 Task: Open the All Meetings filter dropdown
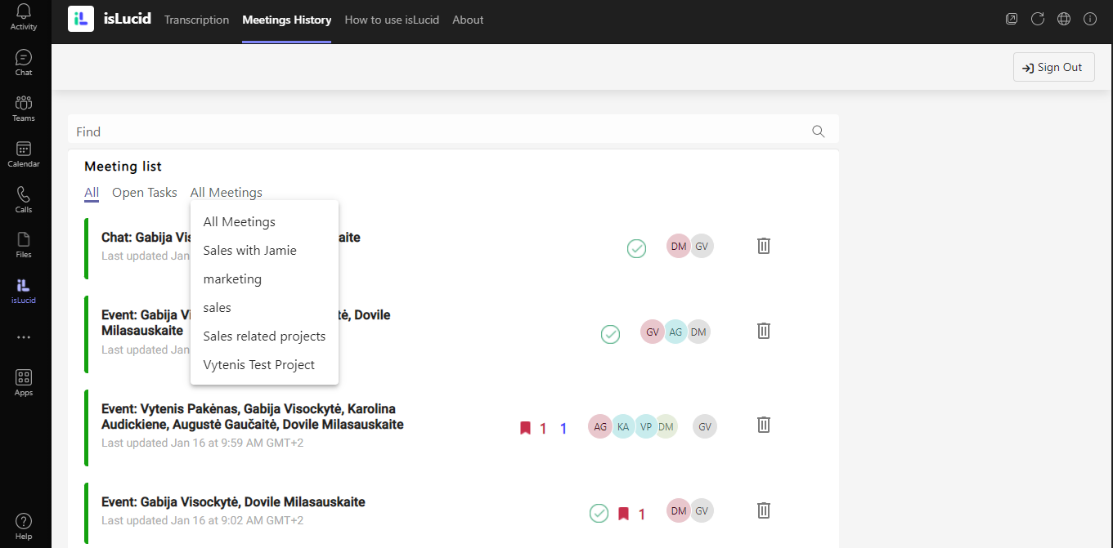click(226, 192)
